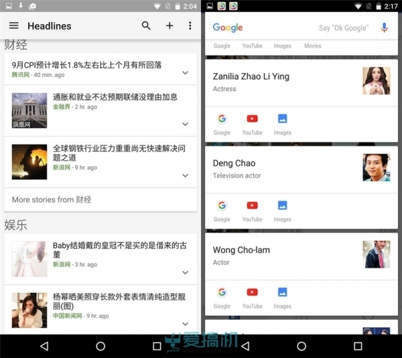The image size is (402, 358).
Task: Tap the Television actor subtitle
Action: (237, 176)
